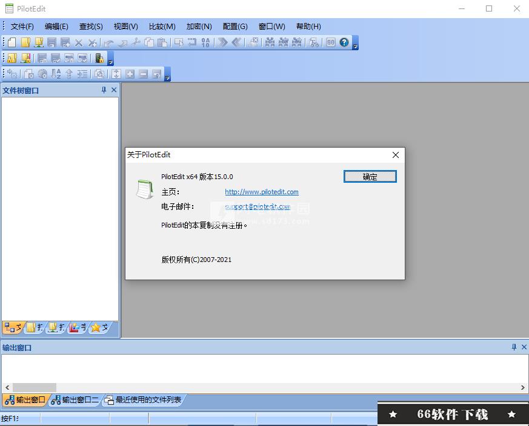Open the http://www.pilotedit.com homepage link

(x=262, y=192)
